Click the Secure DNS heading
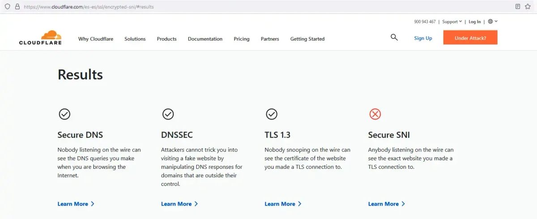The image size is (537, 219). [80, 135]
